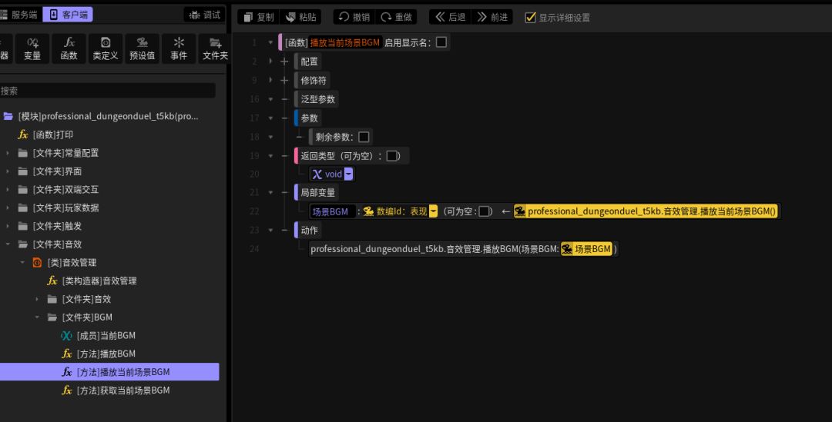The image size is (832, 422).
Task: Click the variable icon of 当前BGM
Action: 66,336
